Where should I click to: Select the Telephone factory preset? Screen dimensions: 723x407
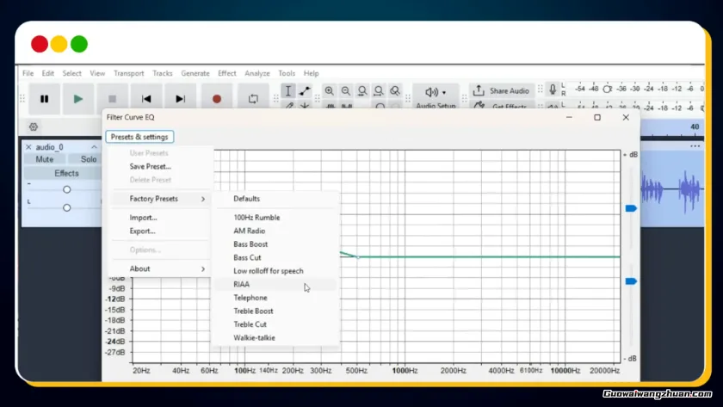tap(250, 298)
